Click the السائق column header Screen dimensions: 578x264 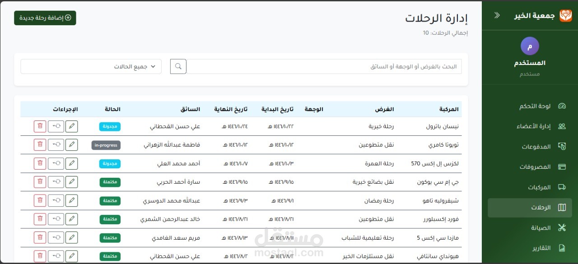(x=190, y=109)
